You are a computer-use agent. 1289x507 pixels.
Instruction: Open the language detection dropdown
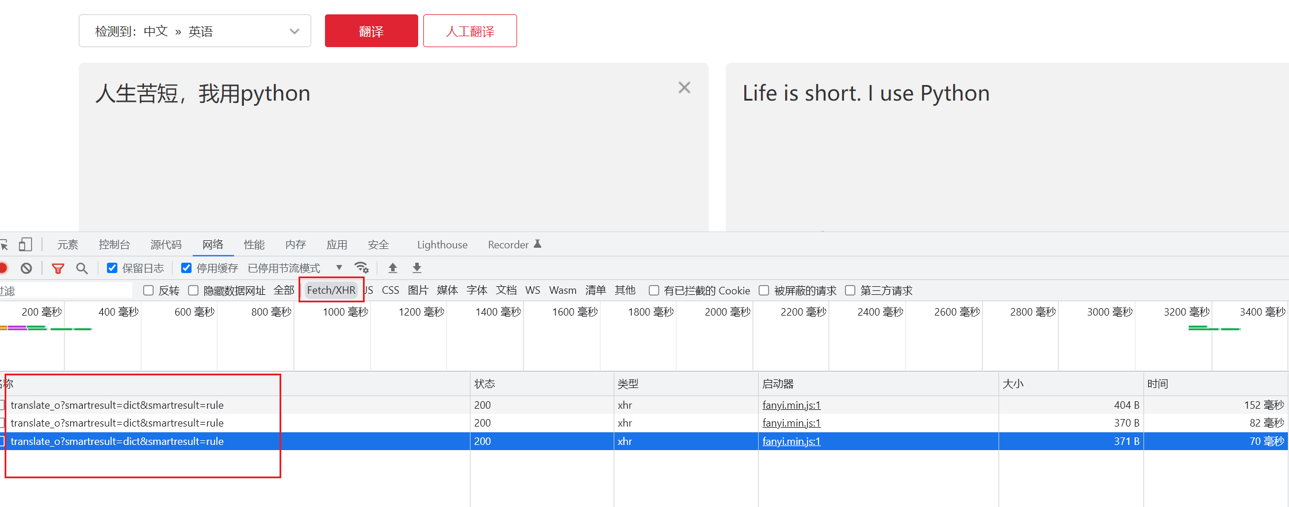pyautogui.click(x=195, y=31)
